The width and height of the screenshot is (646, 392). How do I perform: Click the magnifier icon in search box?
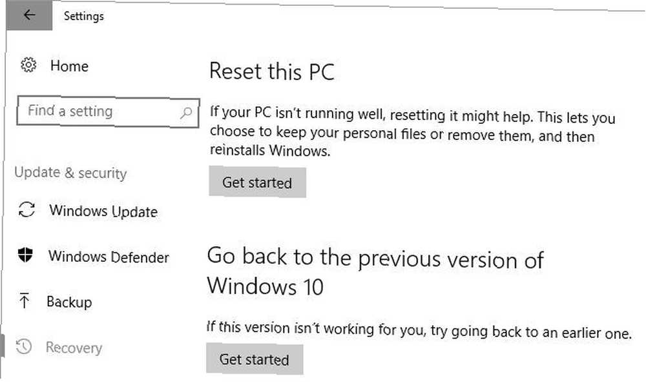[186, 112]
